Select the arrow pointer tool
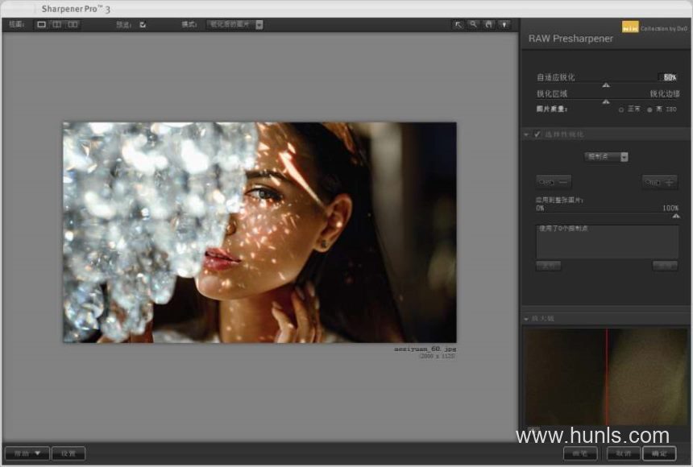This screenshot has width=693, height=467. [458, 25]
